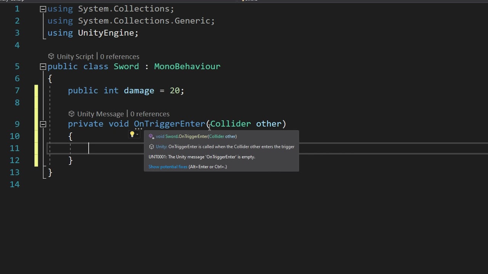Click the Unity Script CodeLens label

[75, 57]
